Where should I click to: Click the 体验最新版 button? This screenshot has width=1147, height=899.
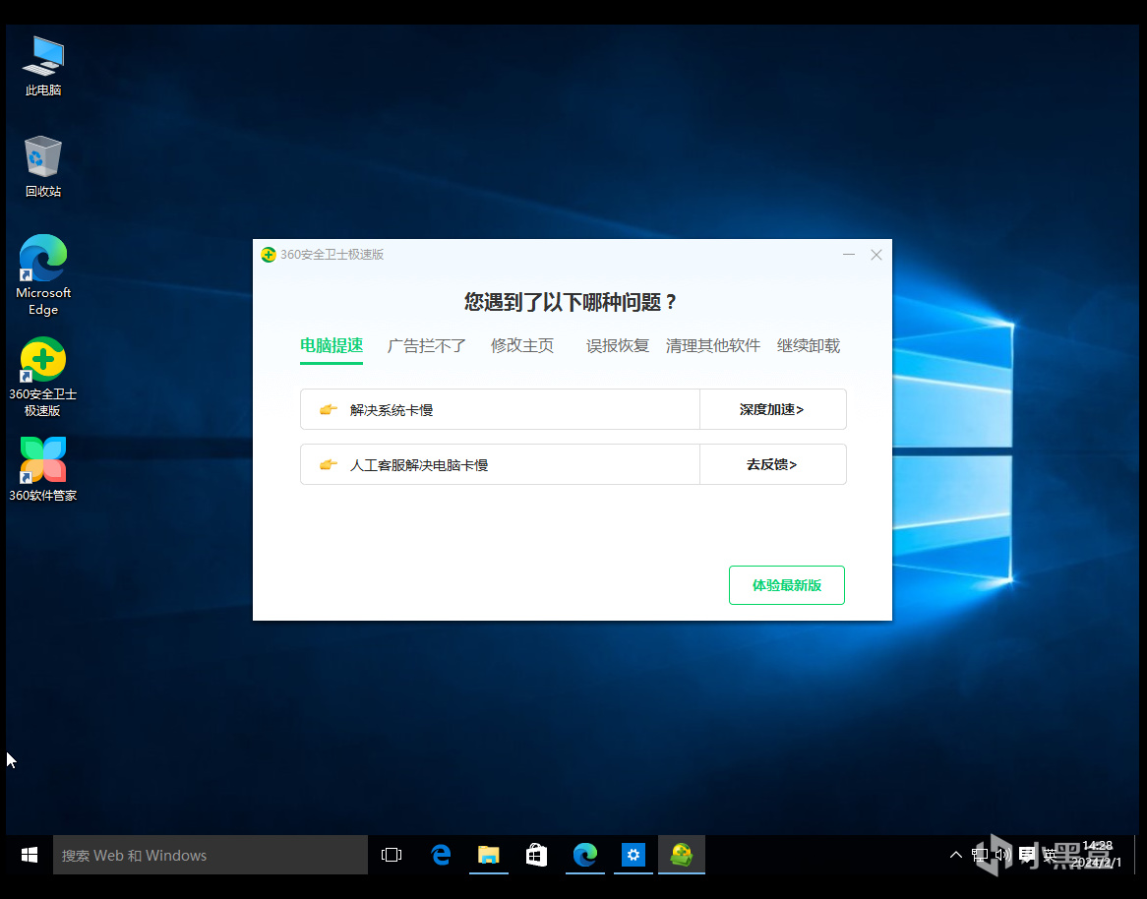[786, 585]
